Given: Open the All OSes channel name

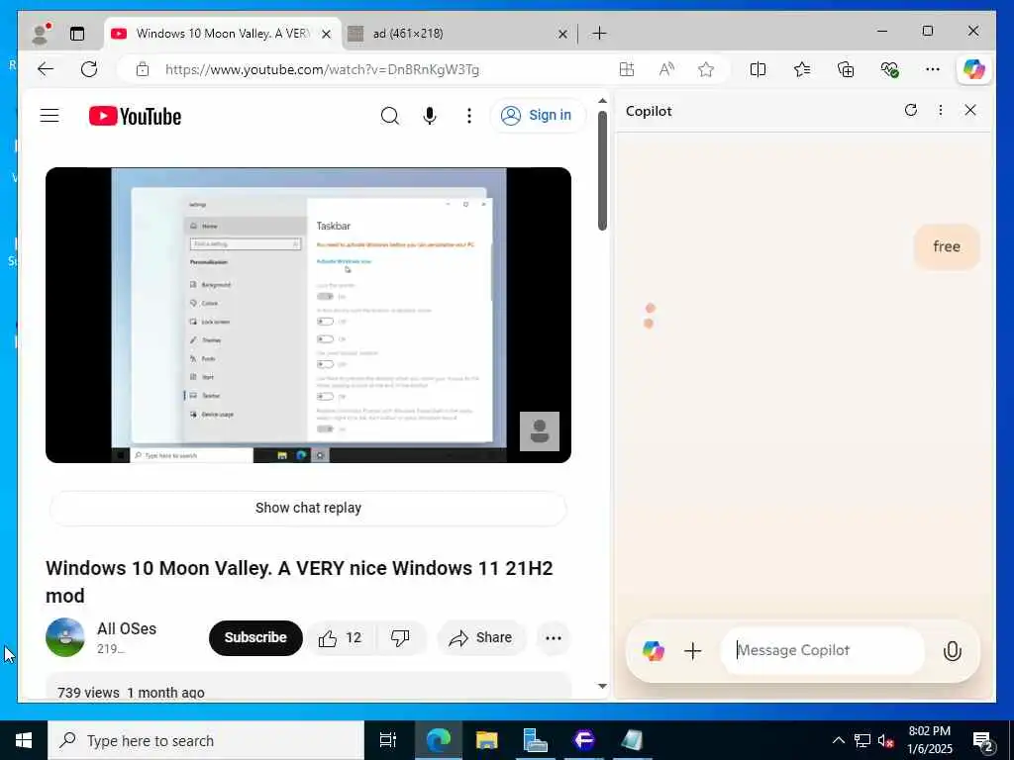Looking at the screenshot, I should click(x=127, y=628).
